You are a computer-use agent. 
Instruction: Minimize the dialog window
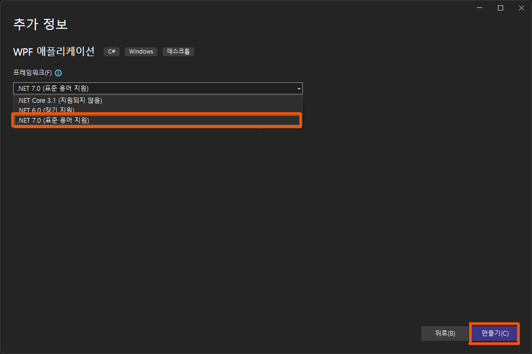(480, 8)
